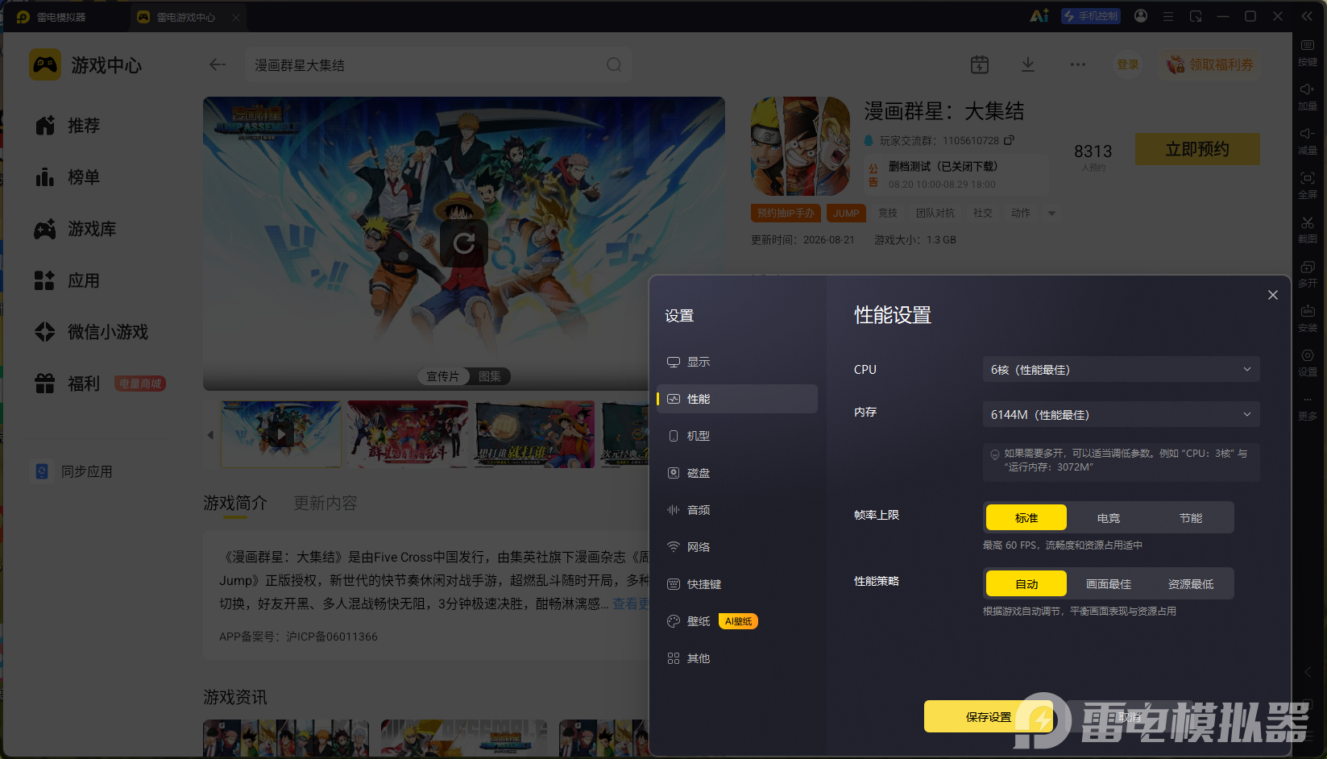Toggle 全屏 fullscreen mode

(1308, 186)
